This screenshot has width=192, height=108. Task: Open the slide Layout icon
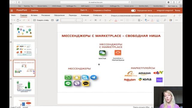pos(52,20)
